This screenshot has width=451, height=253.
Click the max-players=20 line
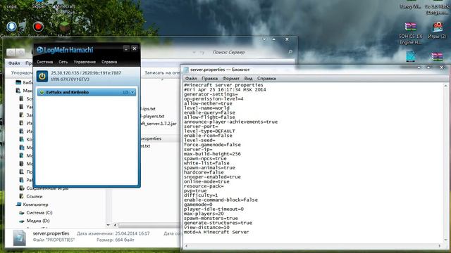point(204,214)
